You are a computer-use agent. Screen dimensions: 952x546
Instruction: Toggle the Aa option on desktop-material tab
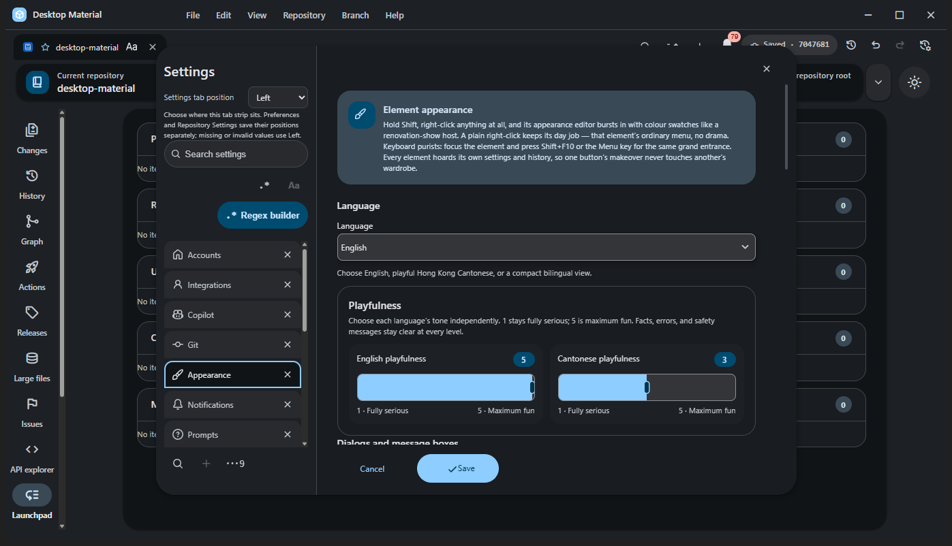point(132,47)
